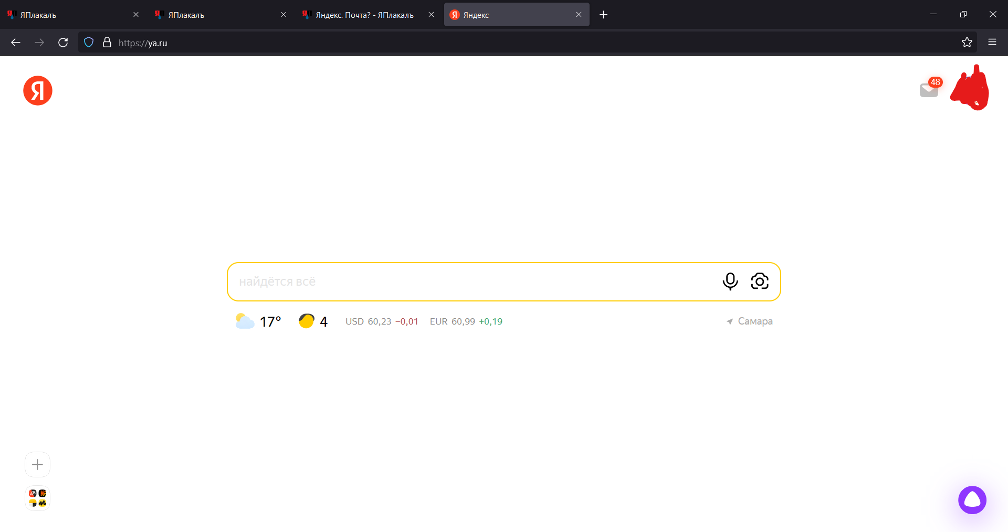
Task: Open a new tab with plus button
Action: click(x=603, y=15)
